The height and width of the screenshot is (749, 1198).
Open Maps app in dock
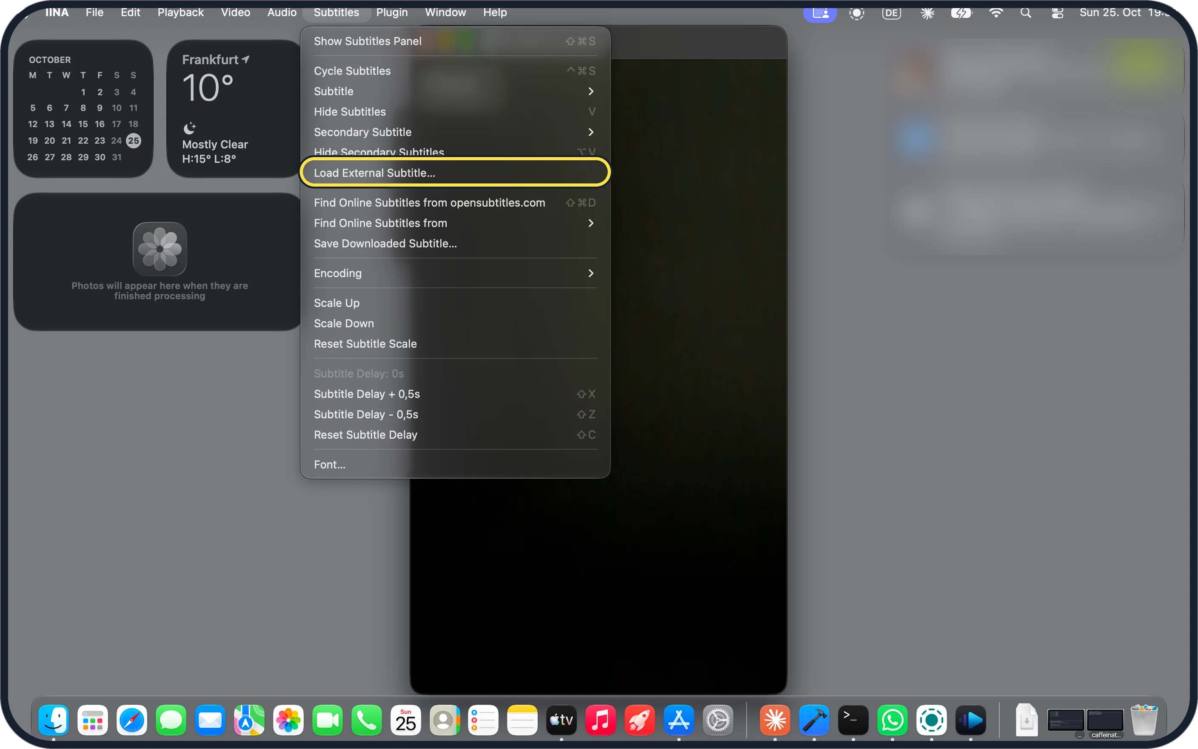[249, 720]
